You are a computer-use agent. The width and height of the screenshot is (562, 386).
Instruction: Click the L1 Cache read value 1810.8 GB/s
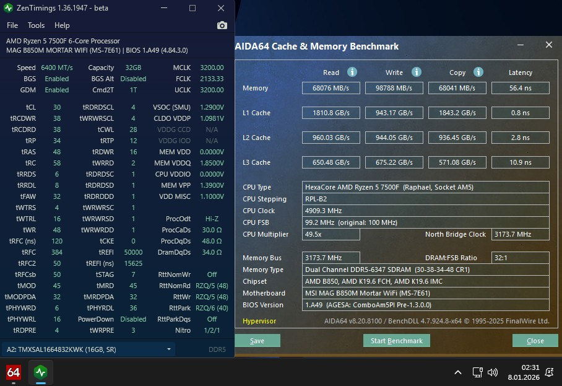(x=331, y=113)
